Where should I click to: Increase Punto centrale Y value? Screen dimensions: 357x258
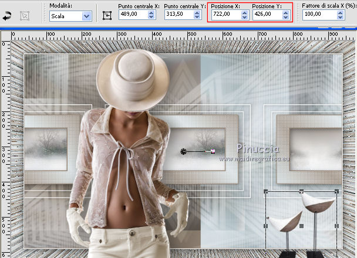pos(197,12)
